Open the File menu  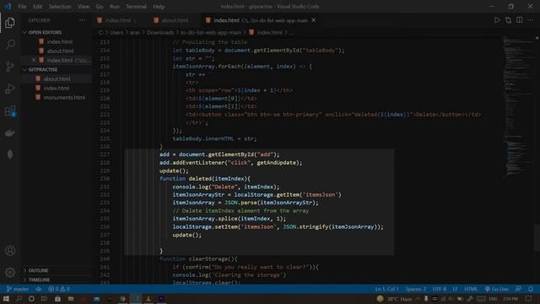pos(22,7)
